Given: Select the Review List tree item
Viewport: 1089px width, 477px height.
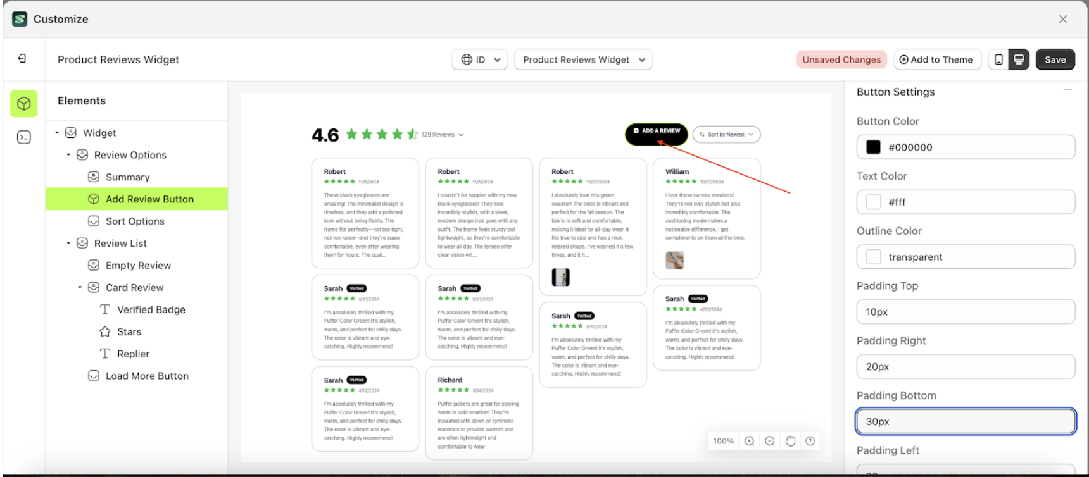Looking at the screenshot, I should (120, 244).
